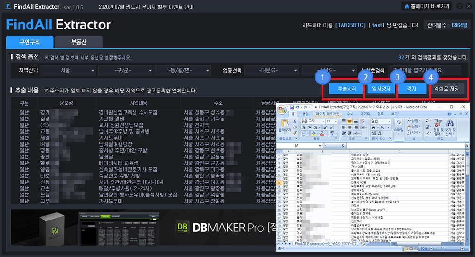The height and width of the screenshot is (257, 475).
Task: Click the 상호검색 search input field
Action: coord(425,70)
